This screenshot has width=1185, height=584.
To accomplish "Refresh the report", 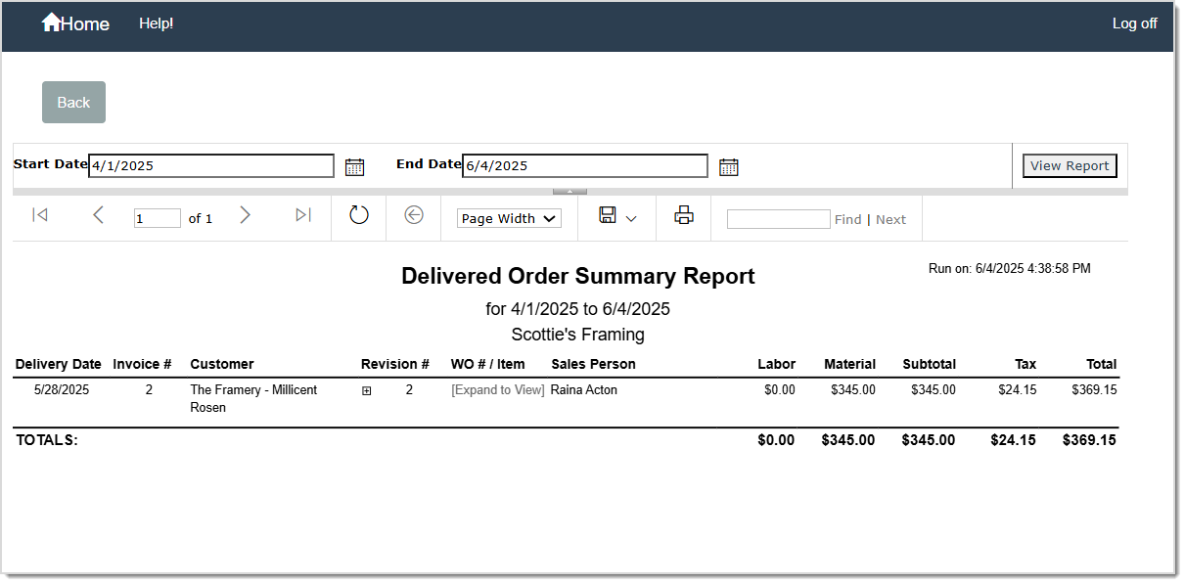I will pyautogui.click(x=359, y=215).
